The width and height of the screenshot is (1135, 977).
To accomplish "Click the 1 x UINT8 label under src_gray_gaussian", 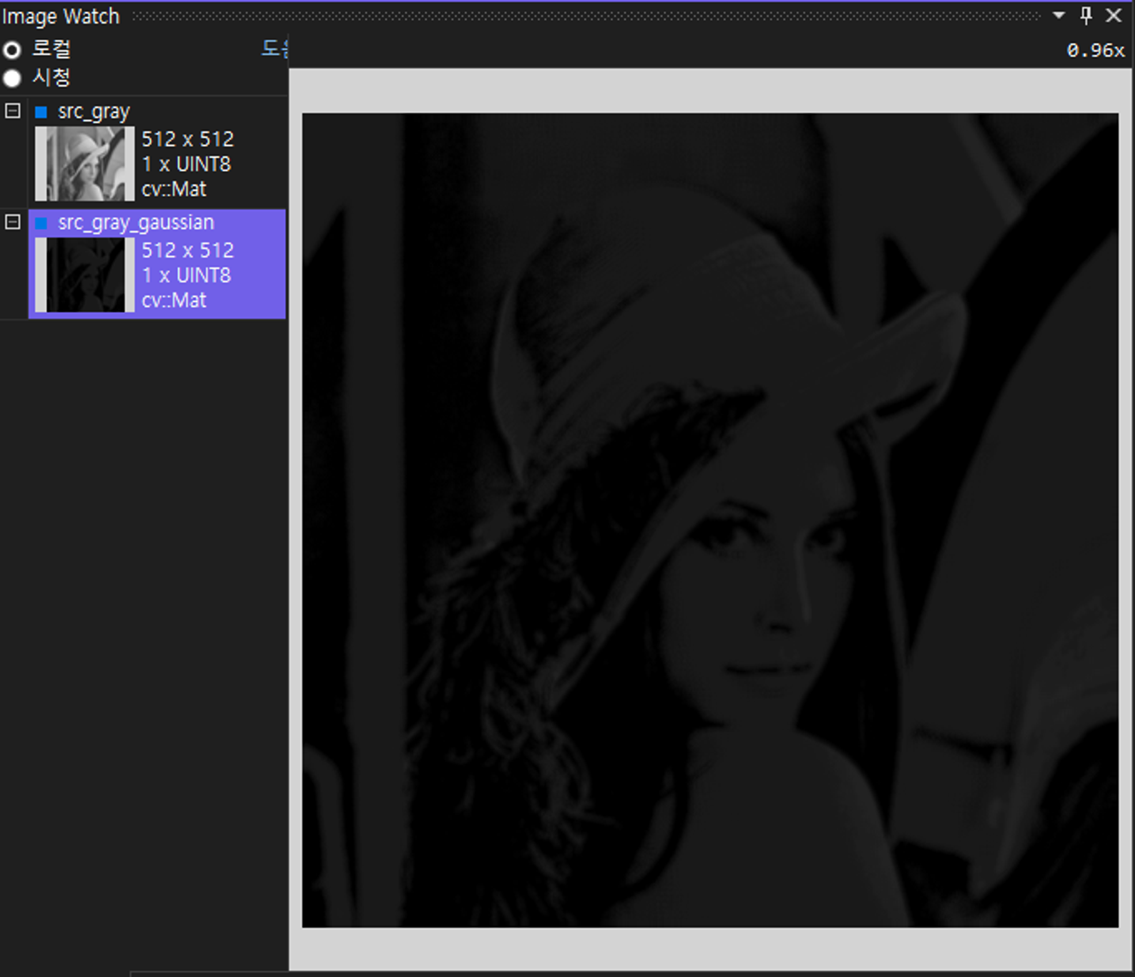I will pos(187,275).
